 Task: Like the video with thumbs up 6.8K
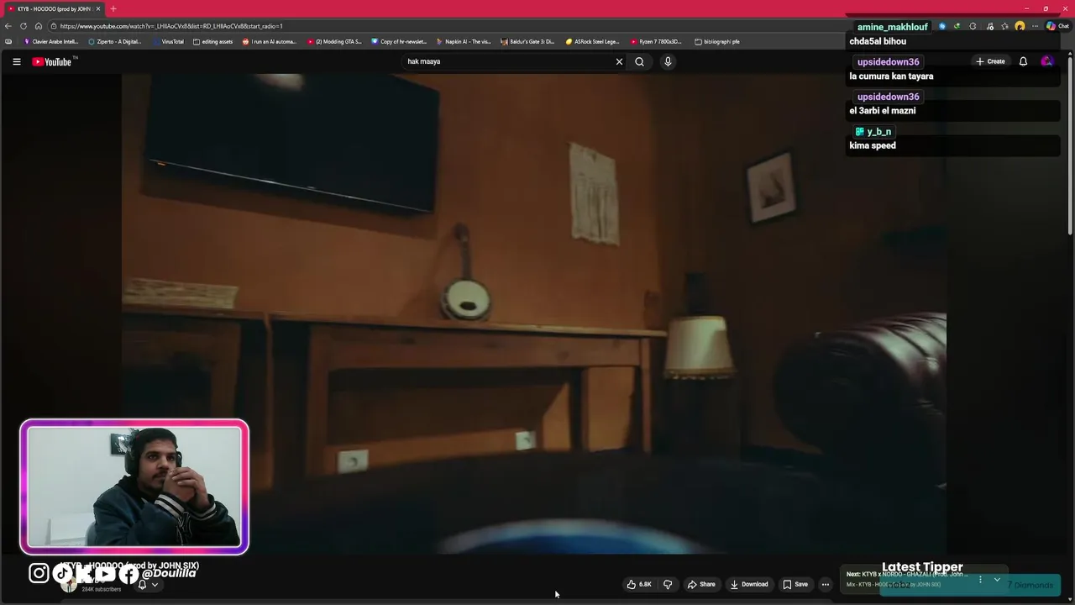pos(639,584)
